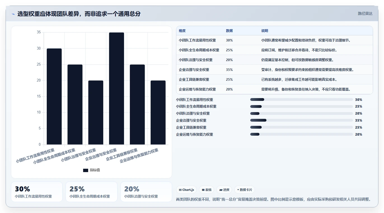Open the 20% 小团队治理与安全权重 stat card
Viewport: 384px width, 213px height.
pos(146,192)
